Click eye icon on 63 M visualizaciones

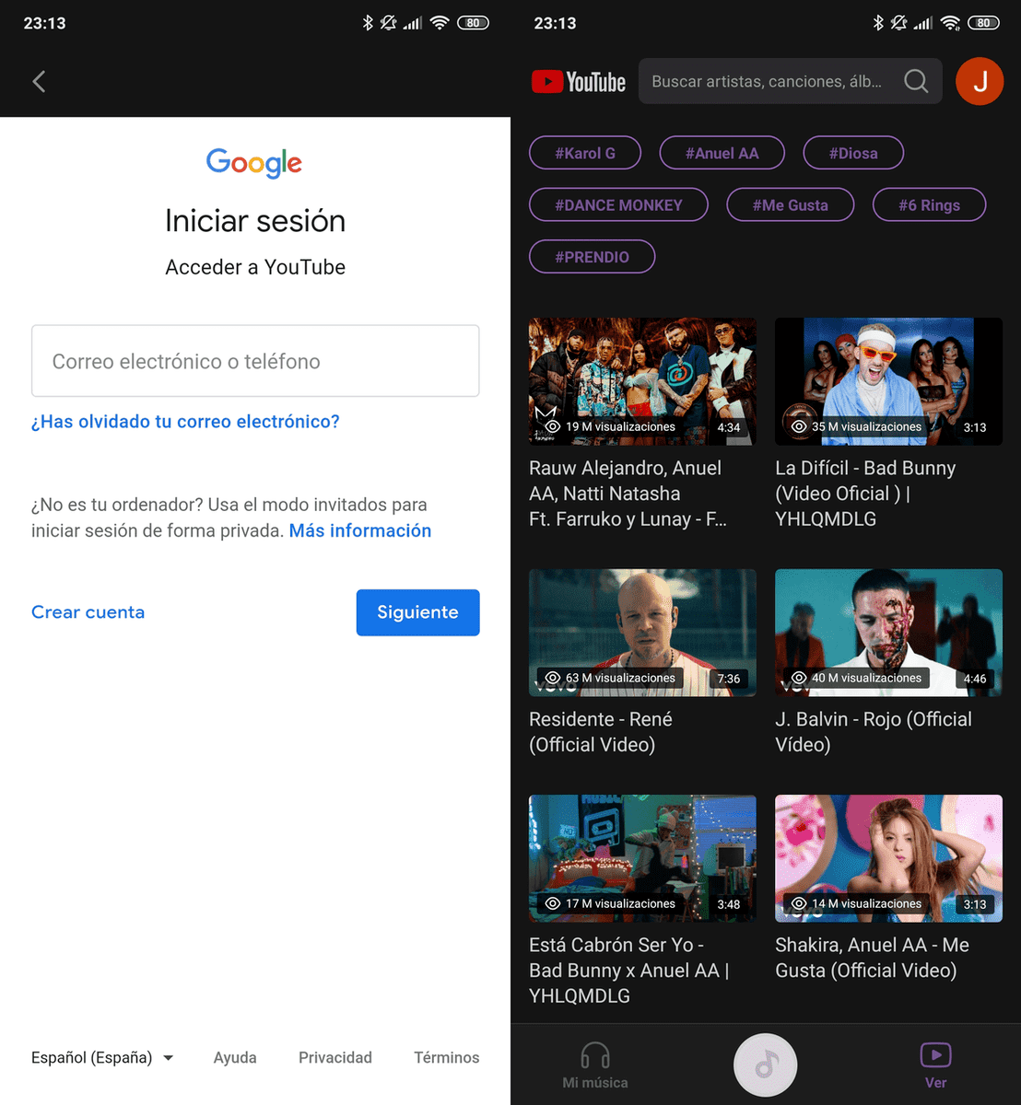tap(553, 678)
